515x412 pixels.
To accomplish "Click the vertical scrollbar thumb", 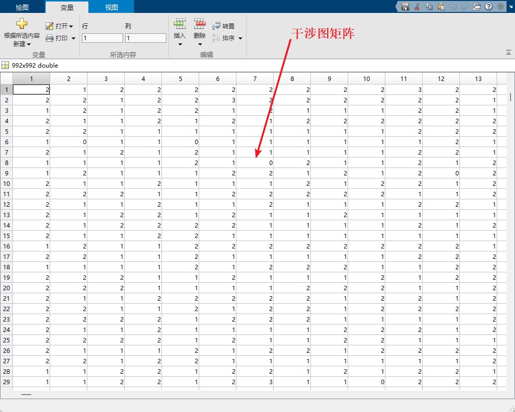I will point(511,97).
